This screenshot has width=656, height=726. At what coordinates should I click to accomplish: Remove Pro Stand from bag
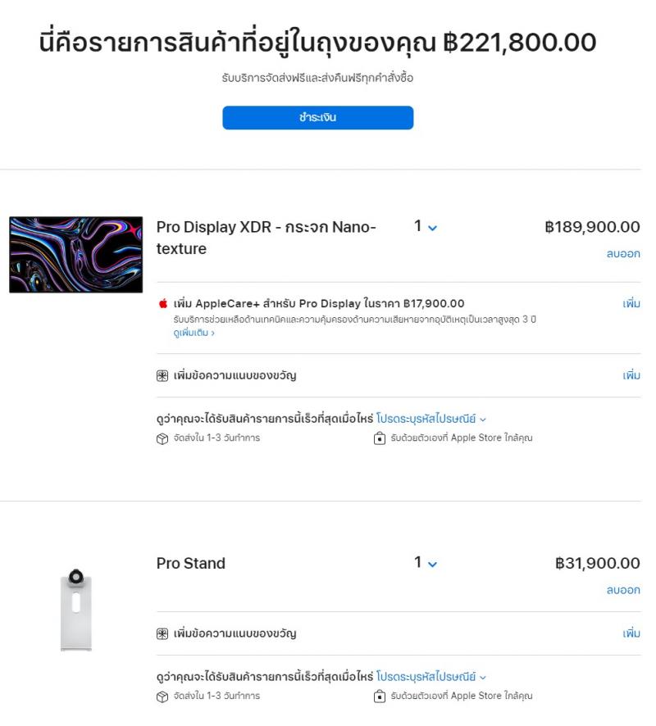[623, 590]
